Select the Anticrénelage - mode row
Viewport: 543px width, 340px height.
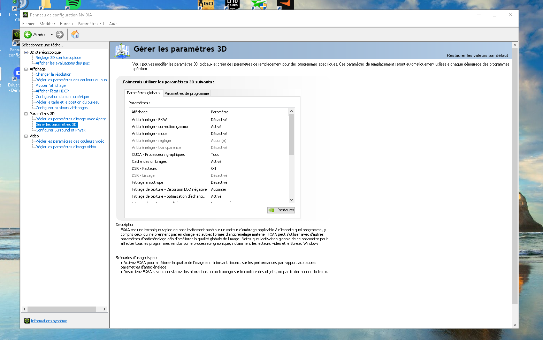[209, 134]
